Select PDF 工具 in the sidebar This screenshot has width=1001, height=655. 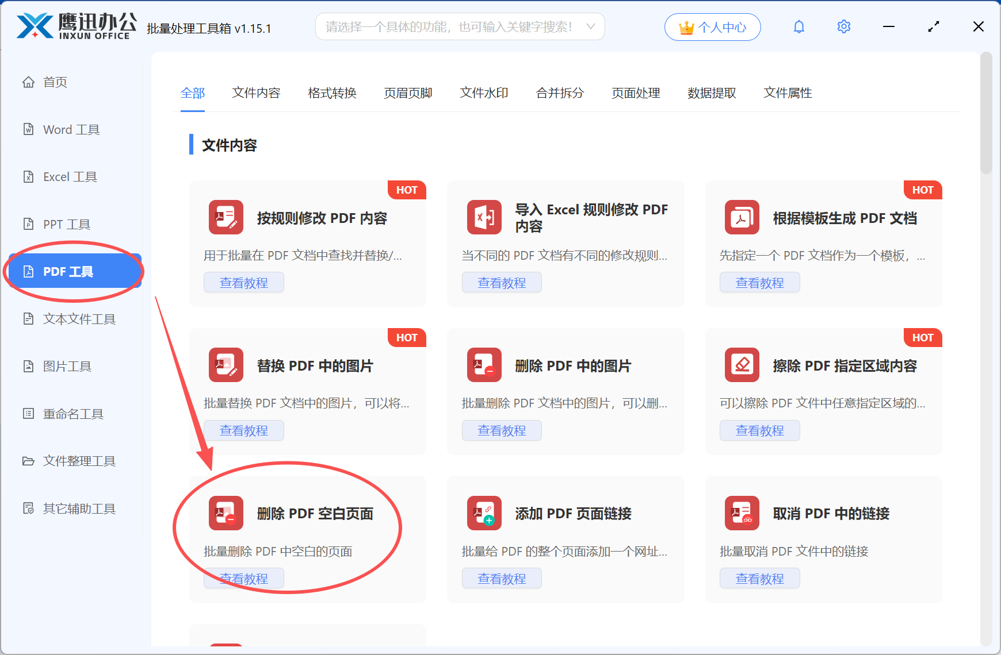[75, 271]
